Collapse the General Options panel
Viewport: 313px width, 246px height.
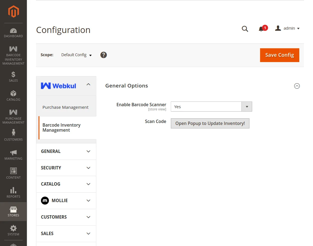pyautogui.click(x=297, y=86)
